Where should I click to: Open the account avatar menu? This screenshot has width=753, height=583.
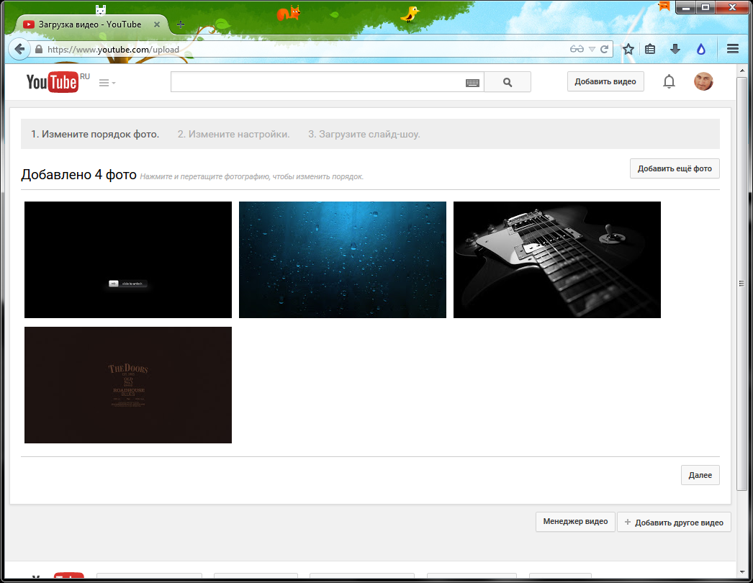(703, 81)
